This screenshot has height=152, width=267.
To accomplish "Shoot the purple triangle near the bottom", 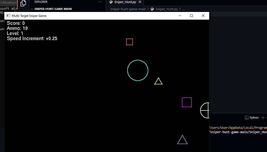I will (x=182, y=141).
